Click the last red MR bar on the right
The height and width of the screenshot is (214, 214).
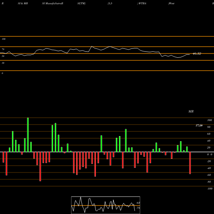click(190, 163)
